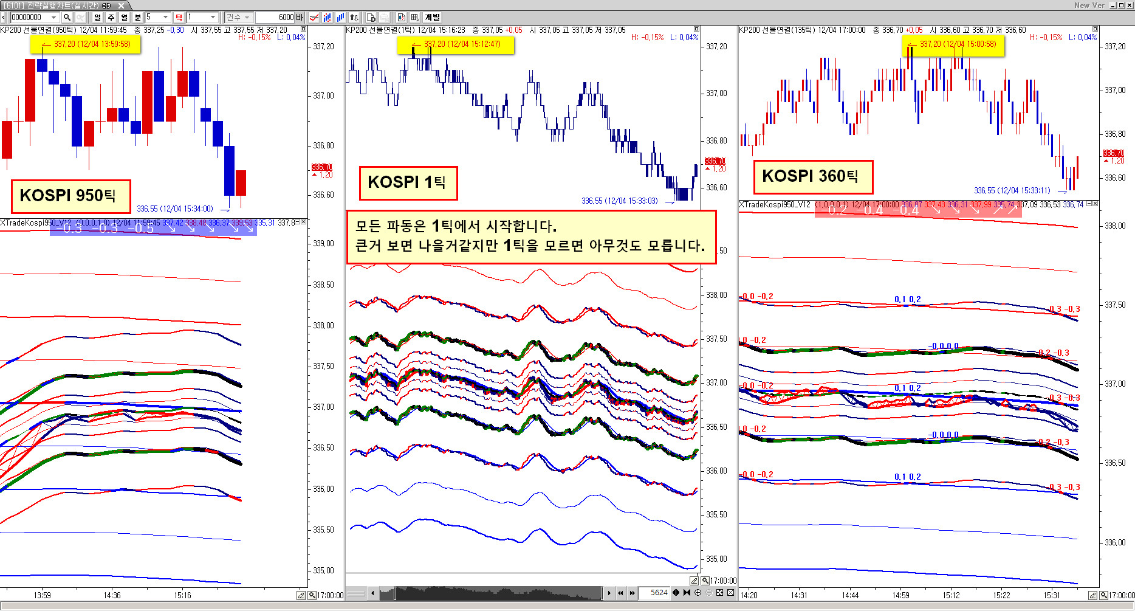Select the [6101] 전략실행차트(실시간) tab
This screenshot has width=1135, height=611.
51,5
